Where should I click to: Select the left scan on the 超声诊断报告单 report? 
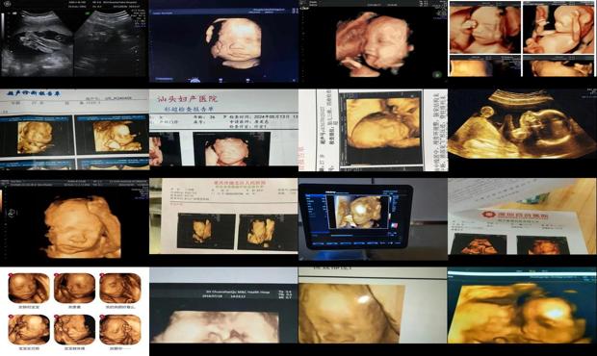tap(36, 138)
